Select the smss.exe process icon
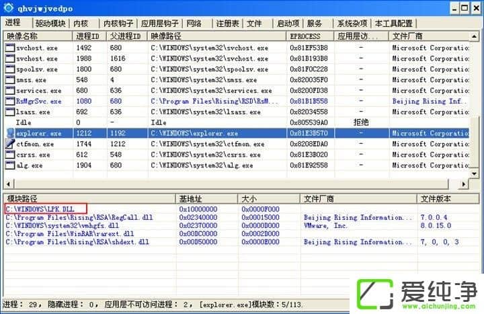Screen dimensions: 484x314 pos(9,80)
